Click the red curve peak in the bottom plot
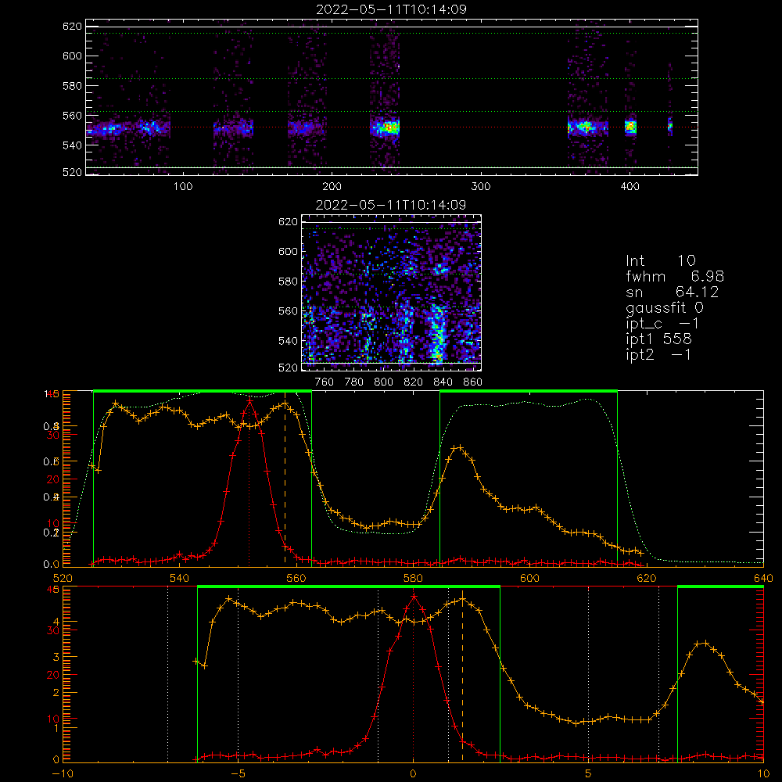The width and height of the screenshot is (782, 782). click(x=414, y=596)
